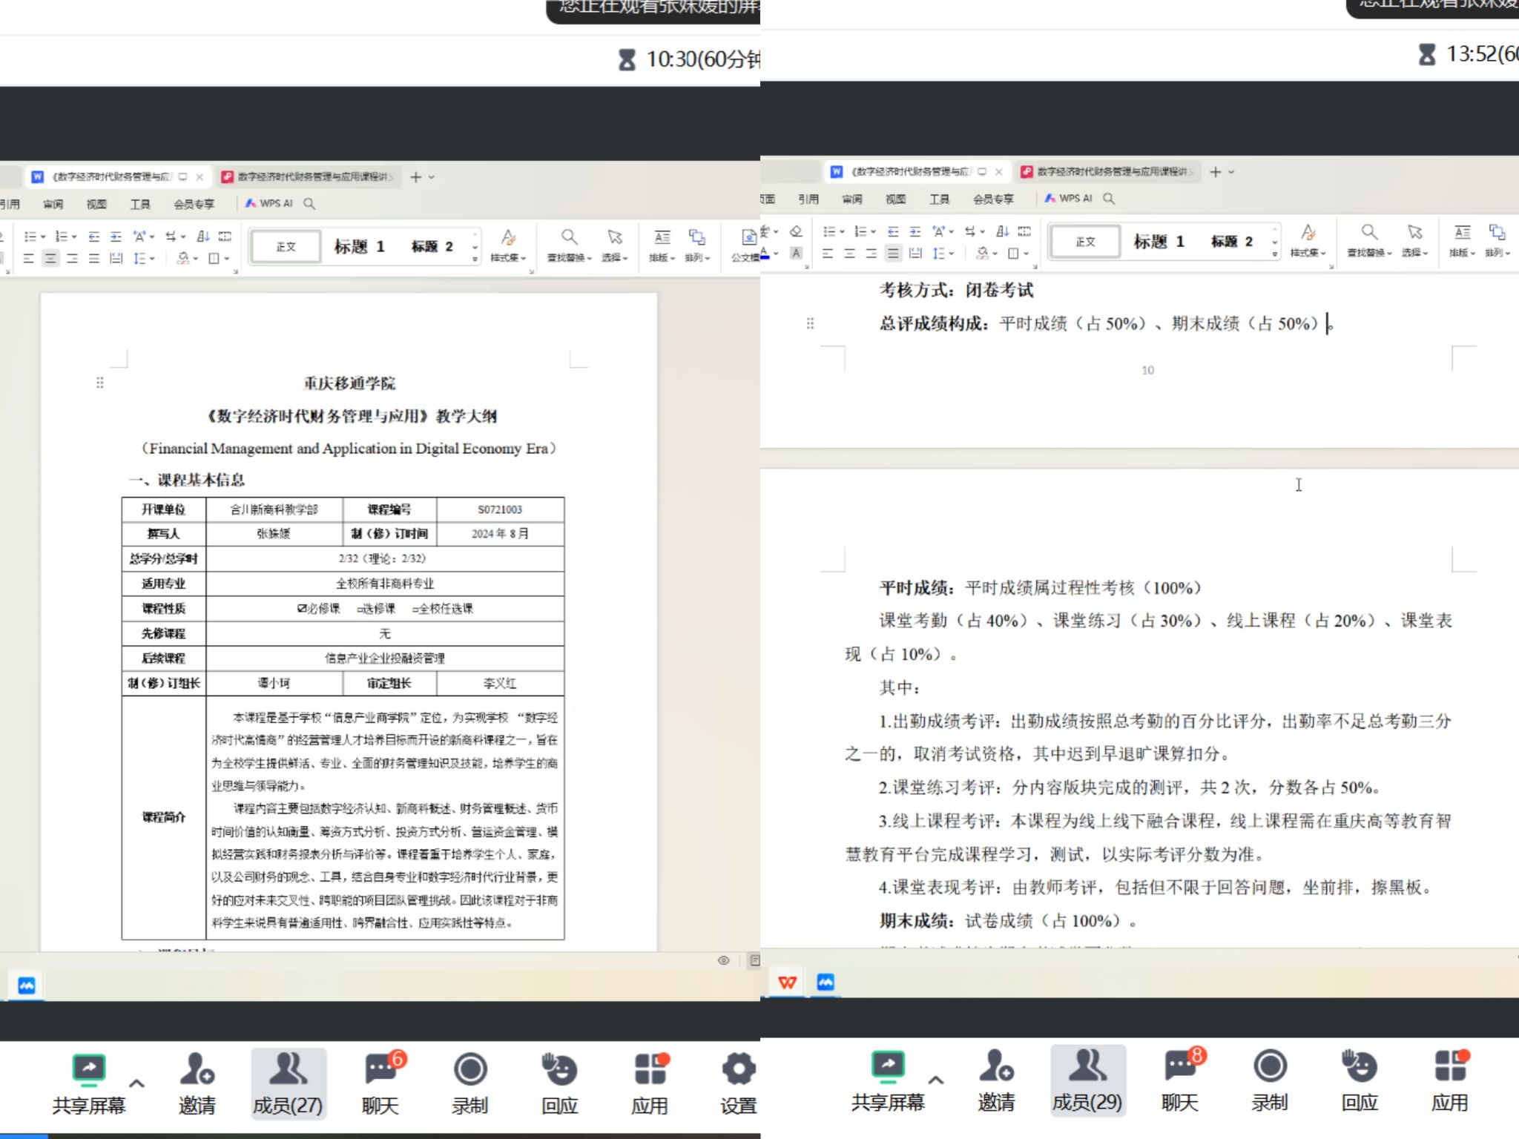Open 选择 dropdown in right WPS ribbon
1519x1139 pixels.
click(1415, 241)
